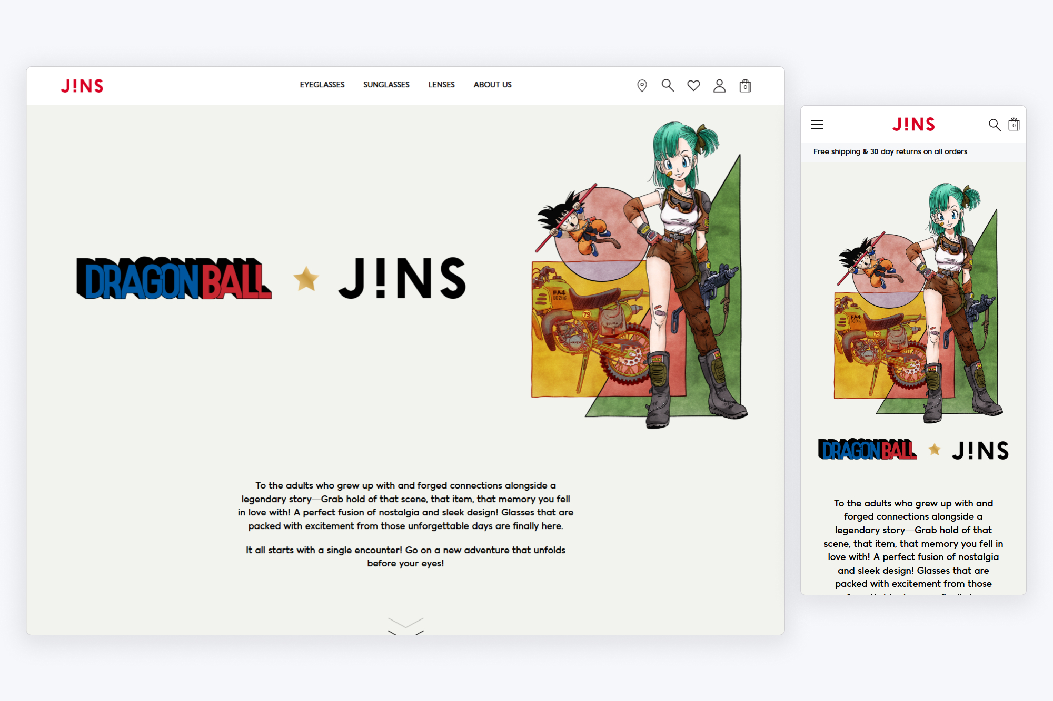
Task: Open the shopping bag icon in desktop header
Action: 745,85
